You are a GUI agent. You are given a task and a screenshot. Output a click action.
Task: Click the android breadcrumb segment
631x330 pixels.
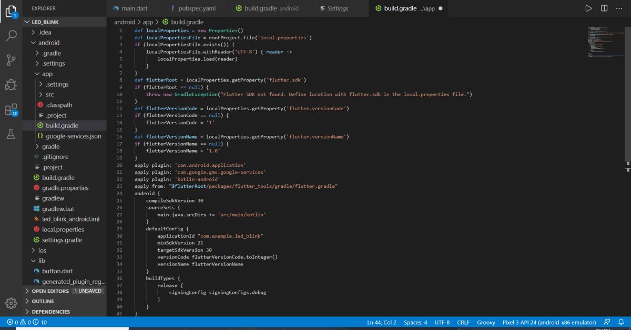coord(124,22)
